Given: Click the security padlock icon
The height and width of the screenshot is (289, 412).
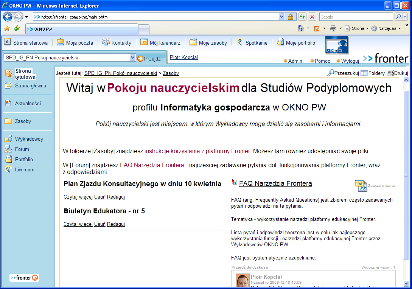Looking at the screenshot, I should tap(291, 17).
